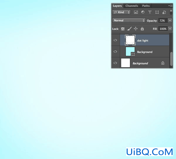Click the Opacity label
The image size is (176, 159).
pos(152,21)
